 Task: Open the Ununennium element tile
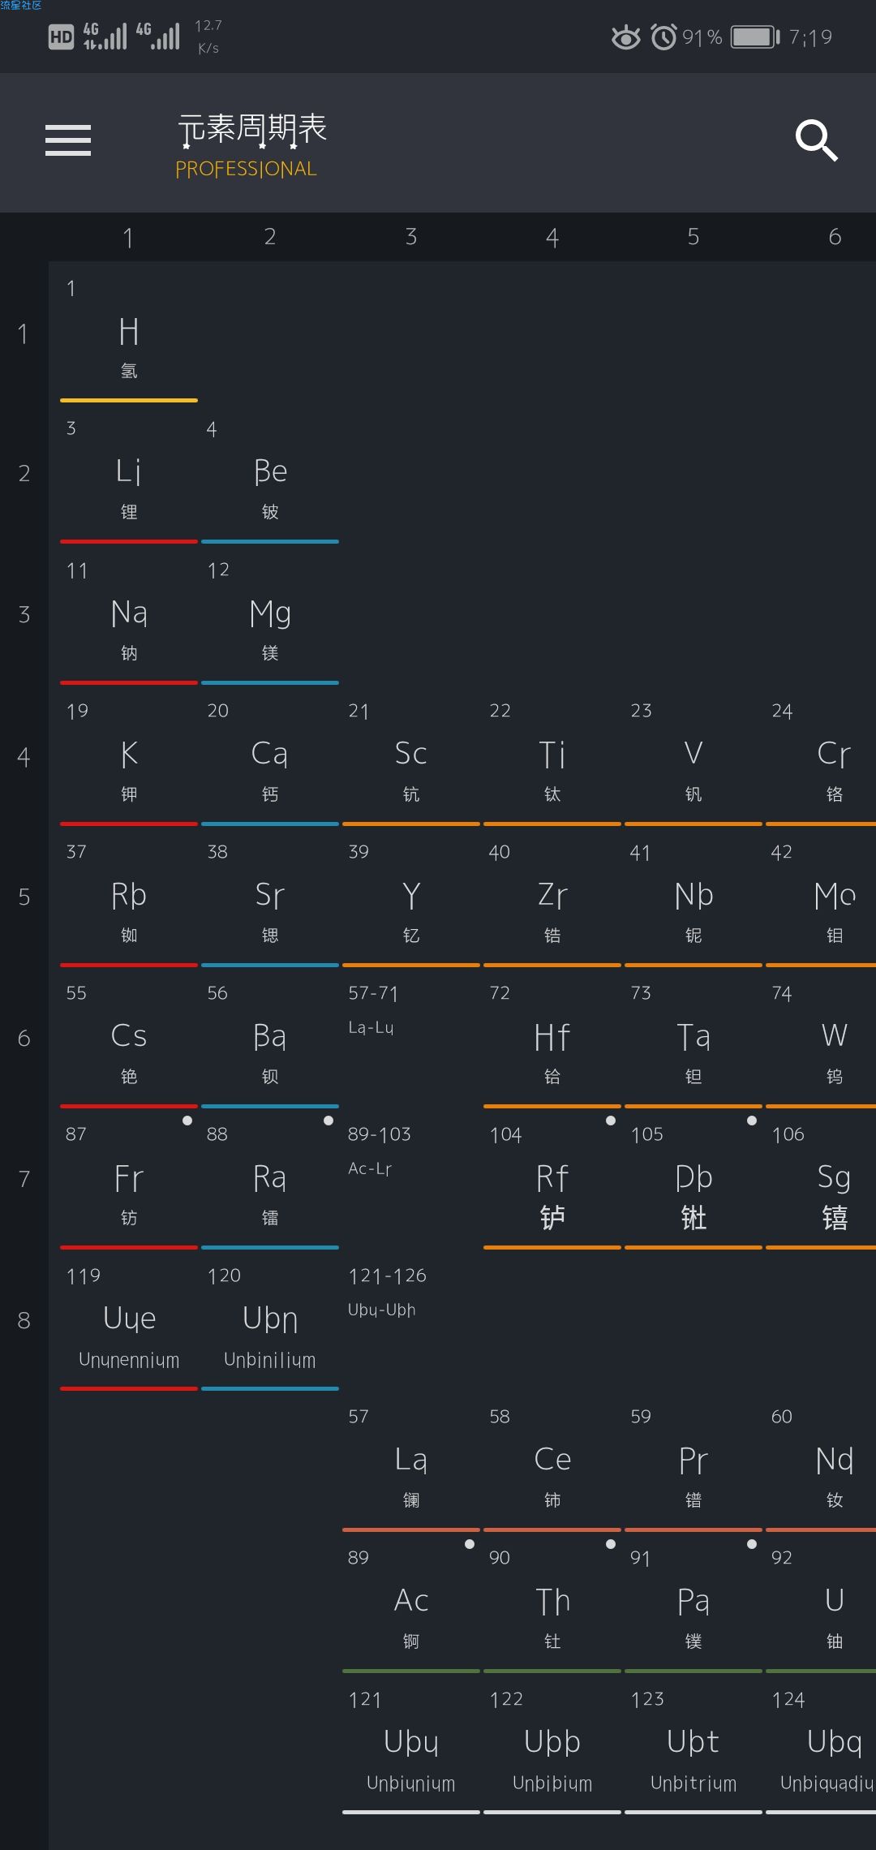129,1327
